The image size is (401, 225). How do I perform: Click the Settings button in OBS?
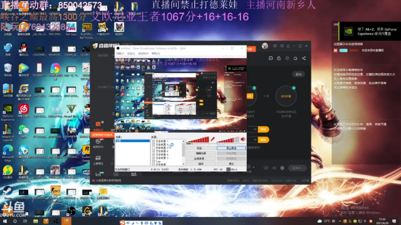[x=201, y=148]
